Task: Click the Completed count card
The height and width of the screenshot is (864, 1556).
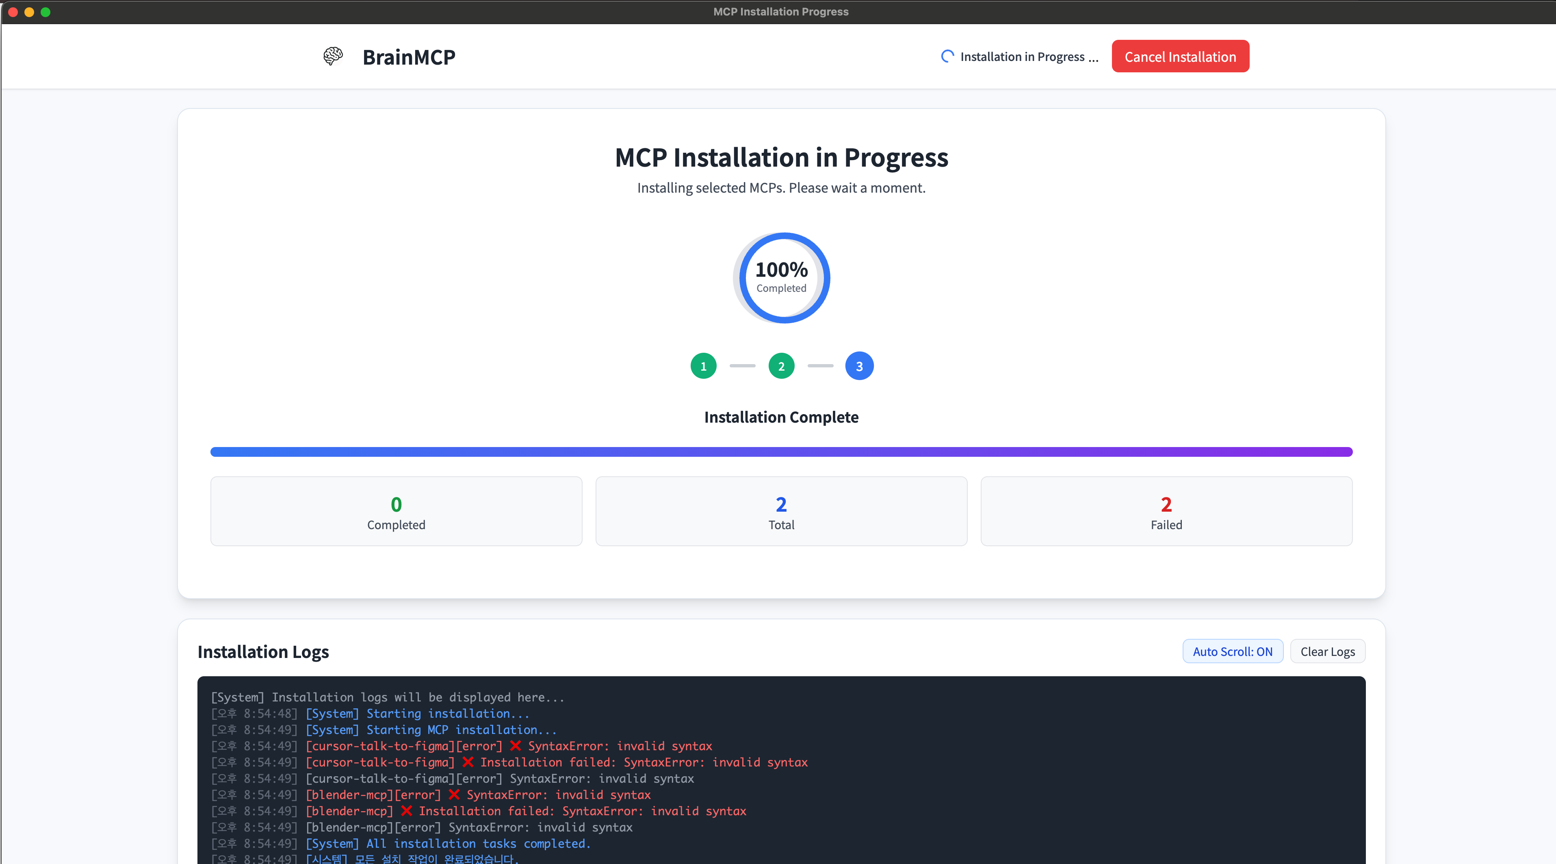Action: point(396,511)
